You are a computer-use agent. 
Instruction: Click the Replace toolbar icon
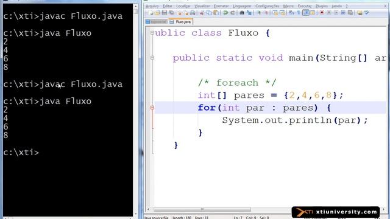click(249, 13)
